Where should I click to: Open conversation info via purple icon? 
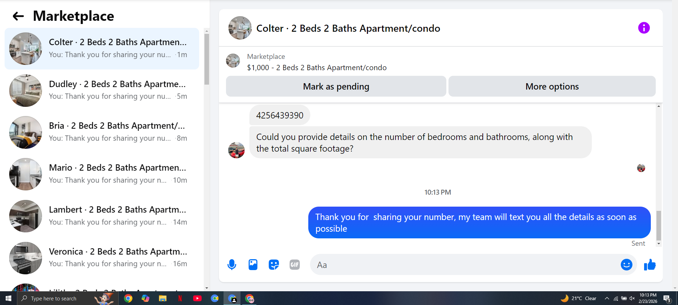pyautogui.click(x=644, y=28)
